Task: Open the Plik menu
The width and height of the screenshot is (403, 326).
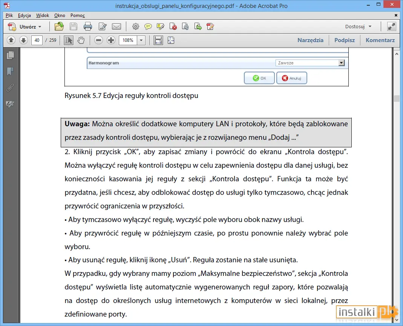Action: click(x=9, y=15)
